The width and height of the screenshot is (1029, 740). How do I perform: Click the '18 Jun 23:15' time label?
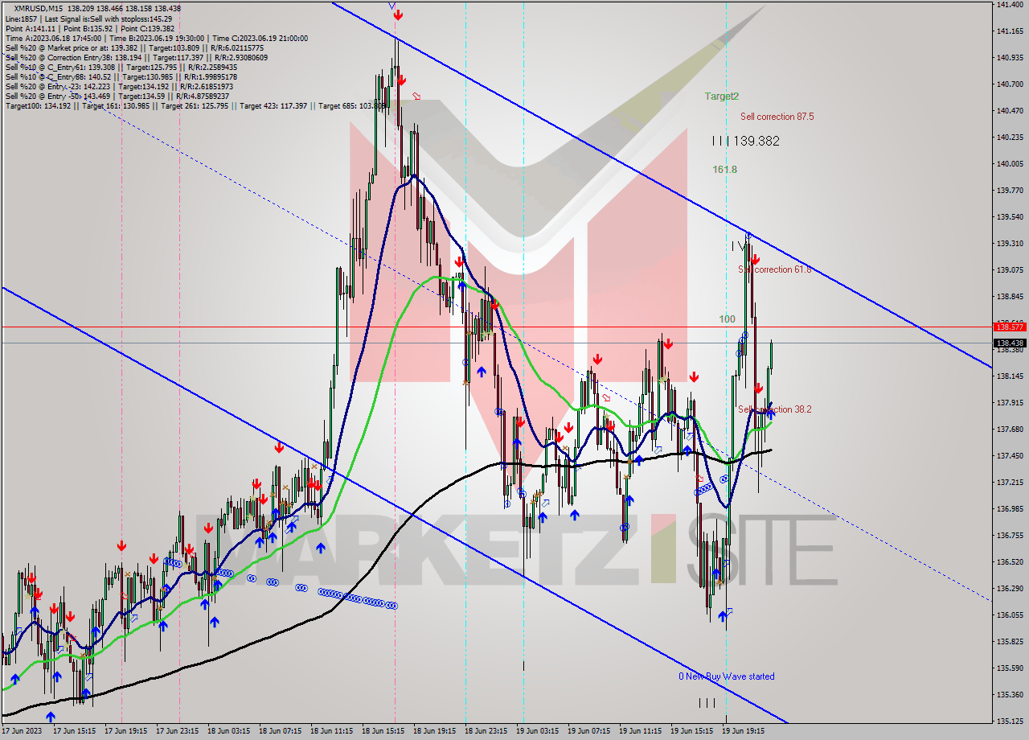pyautogui.click(x=486, y=731)
